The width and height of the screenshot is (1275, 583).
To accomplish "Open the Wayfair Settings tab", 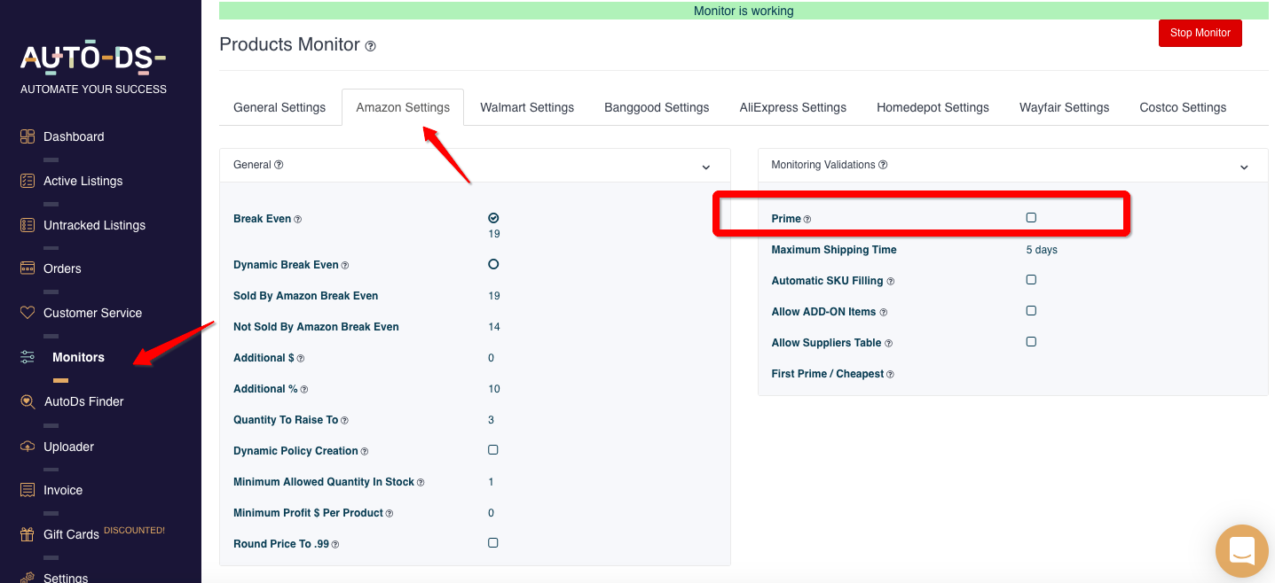I will [x=1064, y=107].
